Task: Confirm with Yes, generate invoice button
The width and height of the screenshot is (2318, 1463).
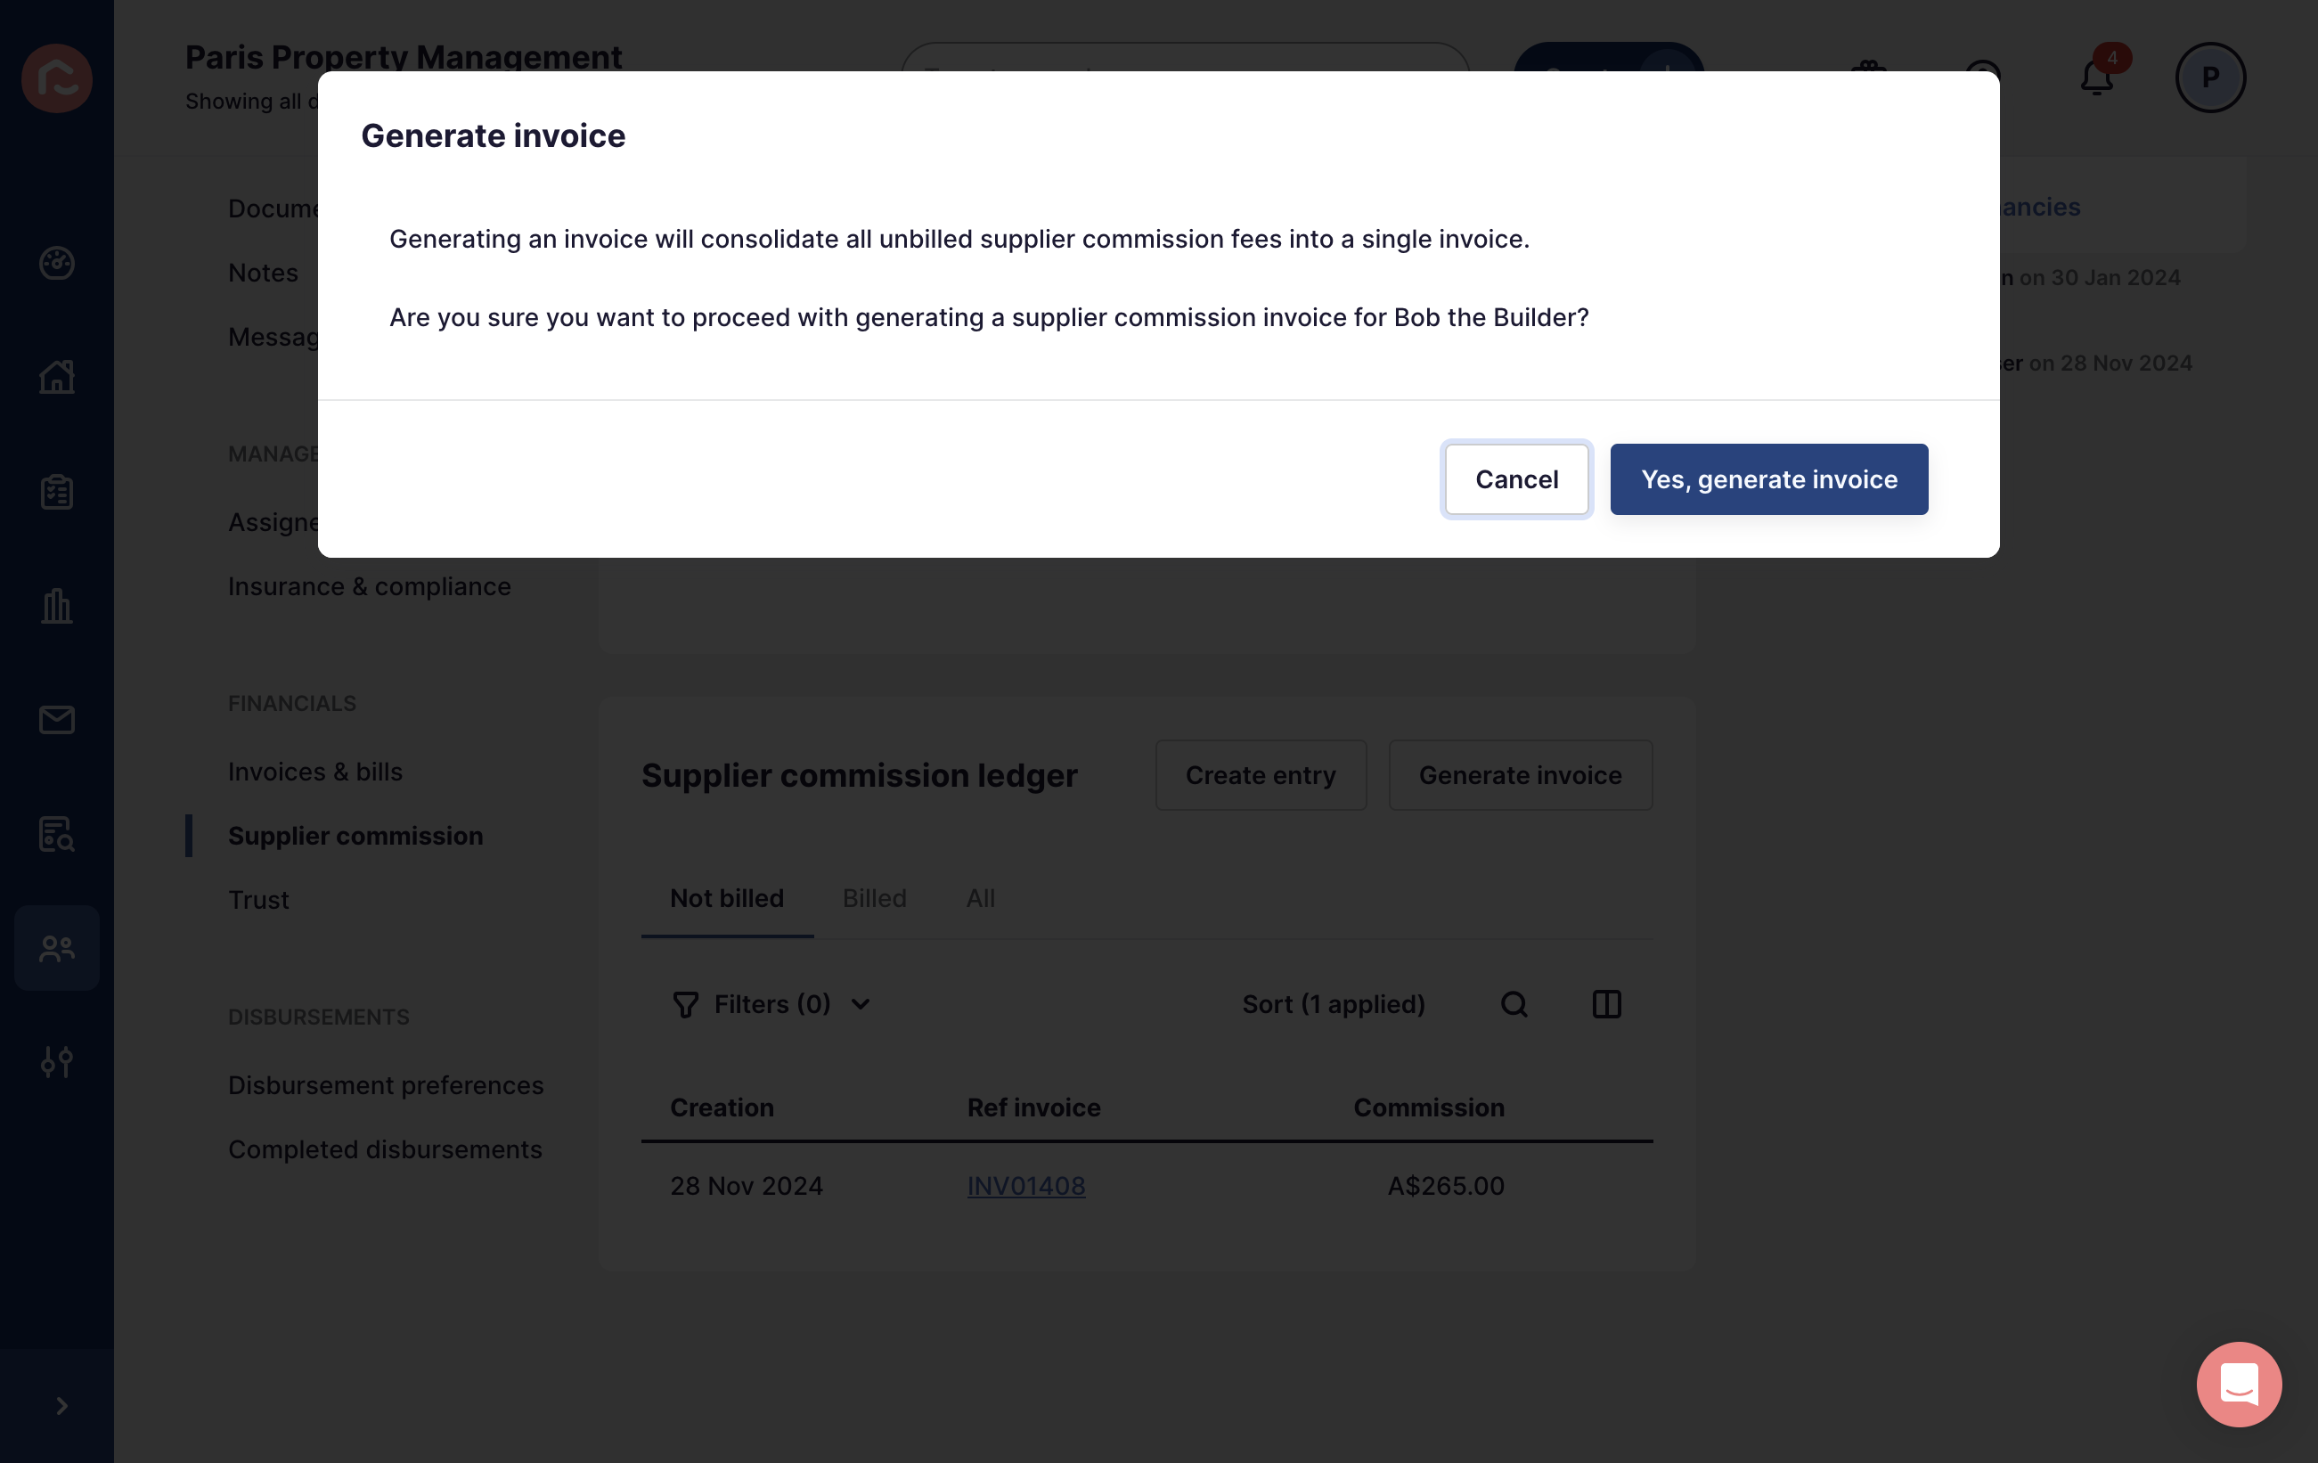Action: (x=1768, y=478)
